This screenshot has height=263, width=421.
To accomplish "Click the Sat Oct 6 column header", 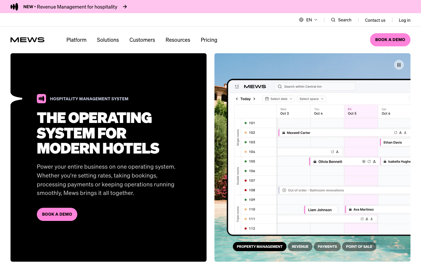I will coord(394,111).
